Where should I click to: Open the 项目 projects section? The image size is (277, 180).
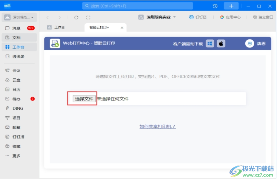(x=19, y=118)
